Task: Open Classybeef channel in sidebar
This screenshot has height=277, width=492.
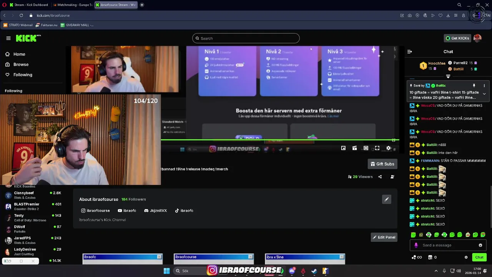Action: click(x=33, y=195)
